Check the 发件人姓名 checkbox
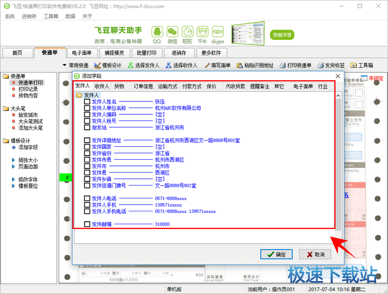 click(x=87, y=102)
